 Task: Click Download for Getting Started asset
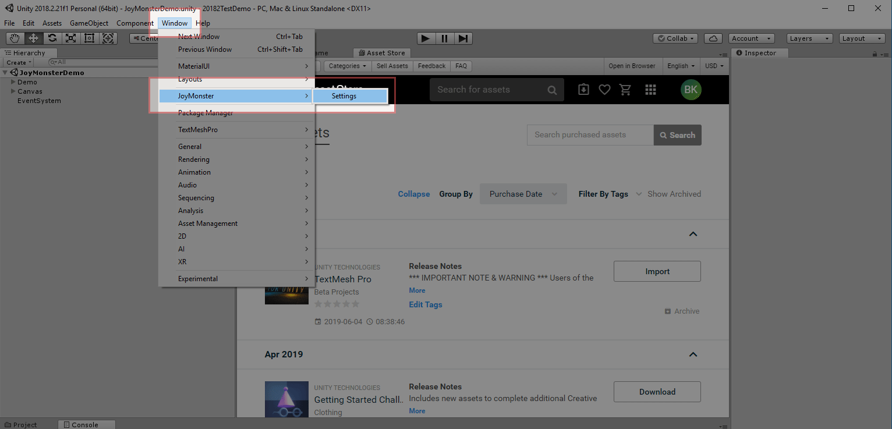pyautogui.click(x=657, y=392)
